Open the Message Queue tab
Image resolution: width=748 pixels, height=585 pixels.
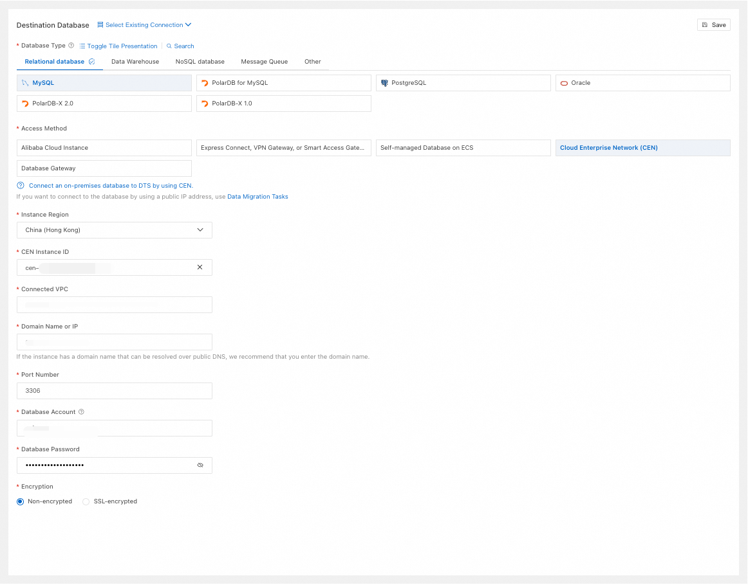click(265, 62)
